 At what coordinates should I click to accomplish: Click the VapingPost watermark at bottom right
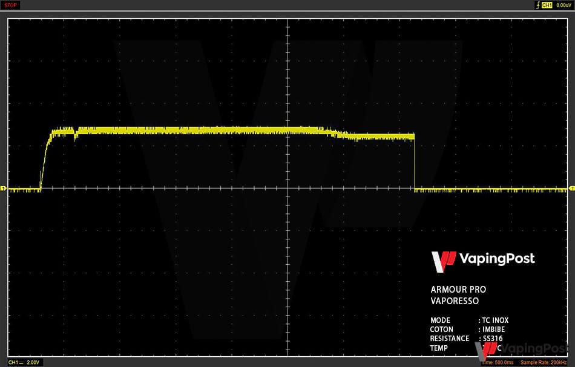pyautogui.click(x=521, y=349)
